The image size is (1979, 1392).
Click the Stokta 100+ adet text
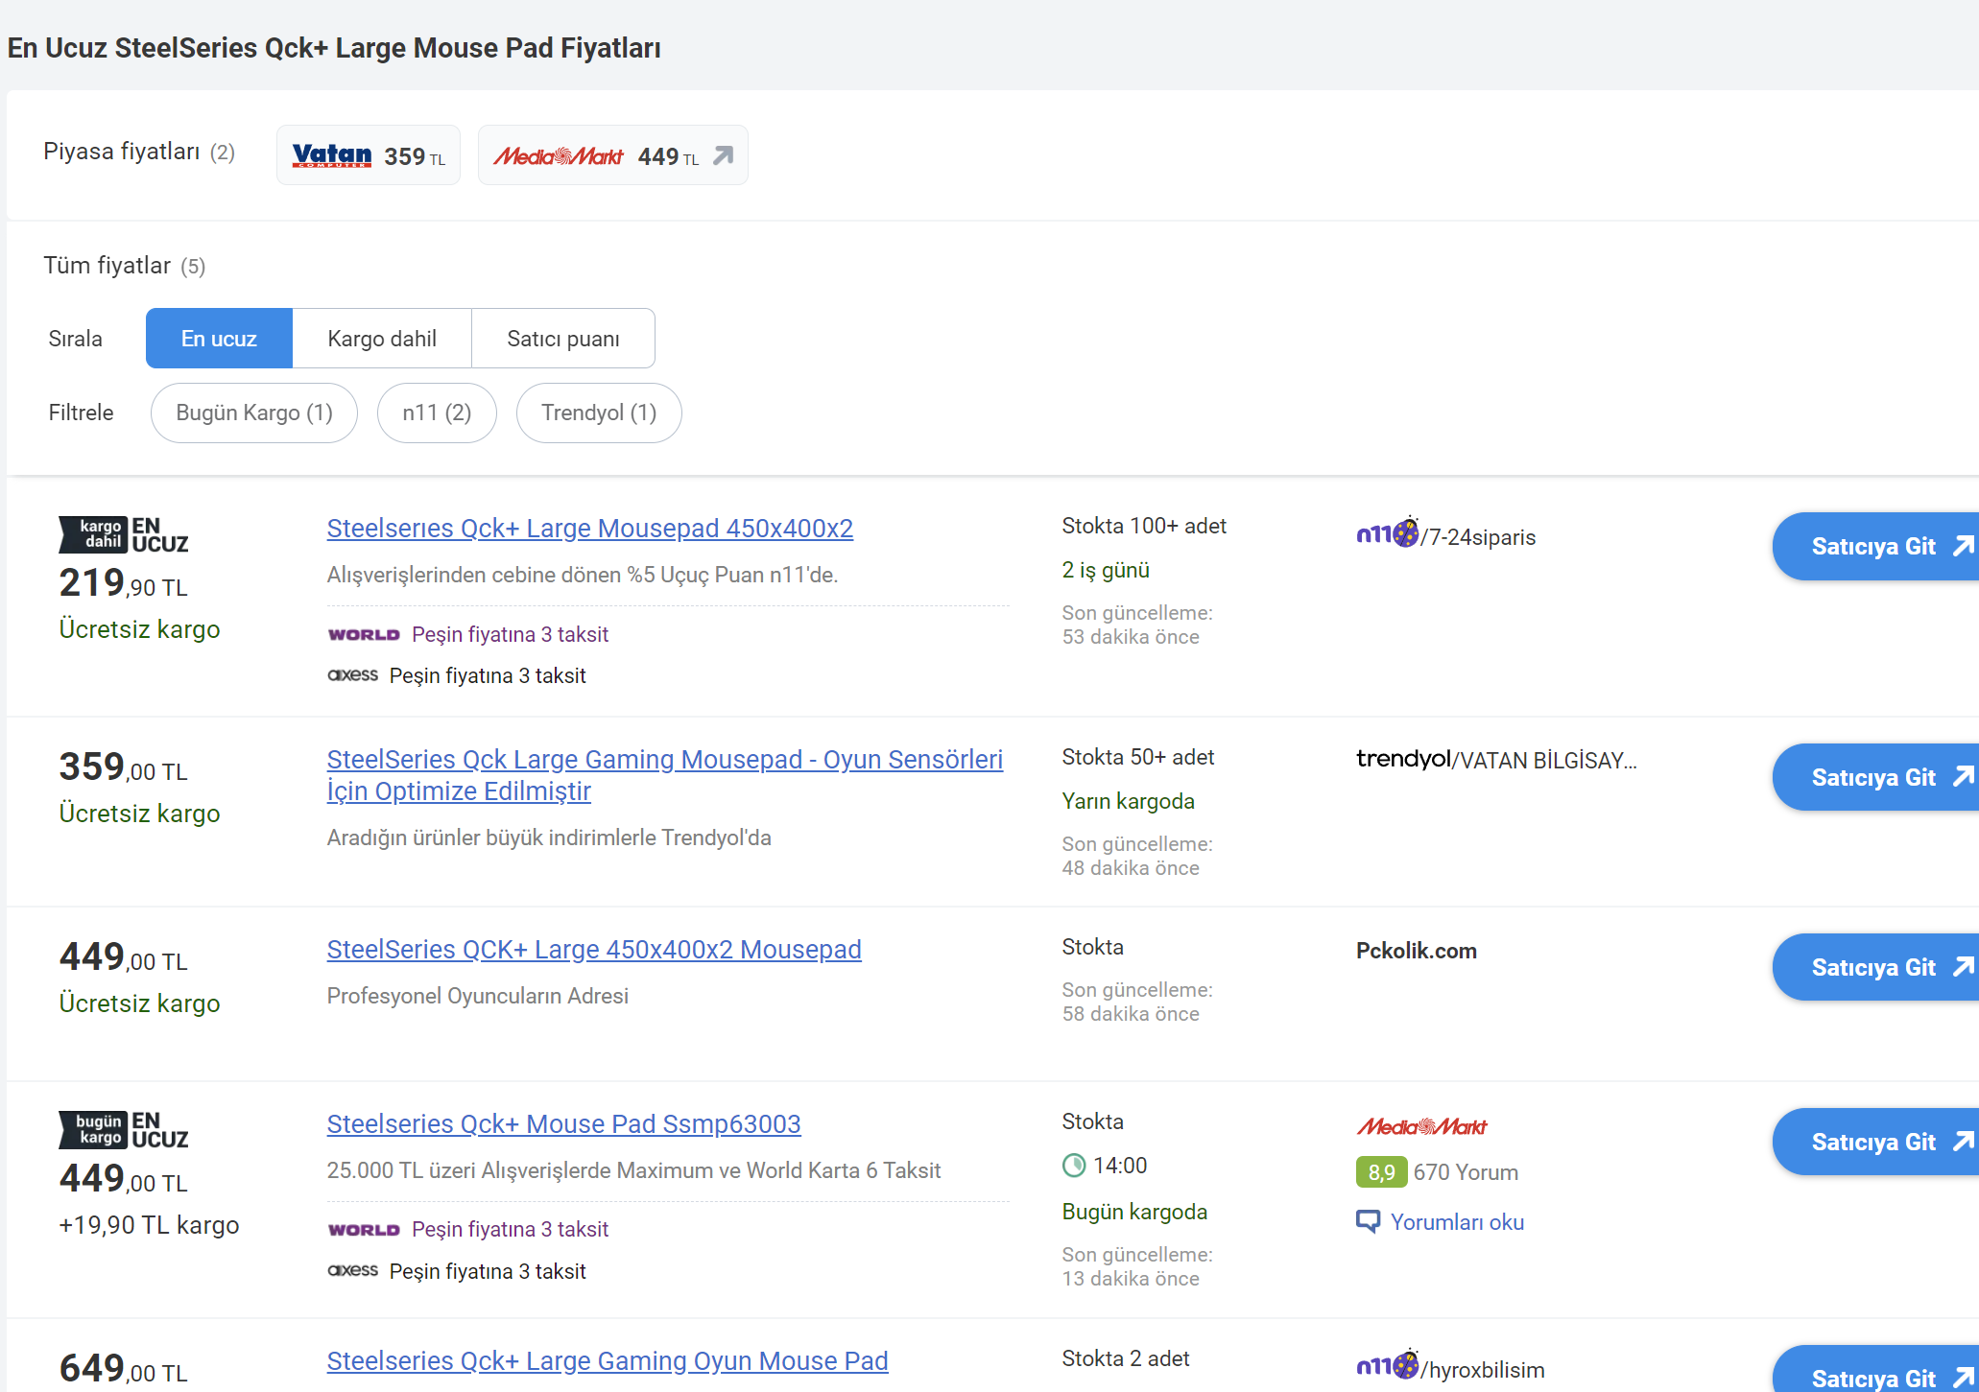1144,527
